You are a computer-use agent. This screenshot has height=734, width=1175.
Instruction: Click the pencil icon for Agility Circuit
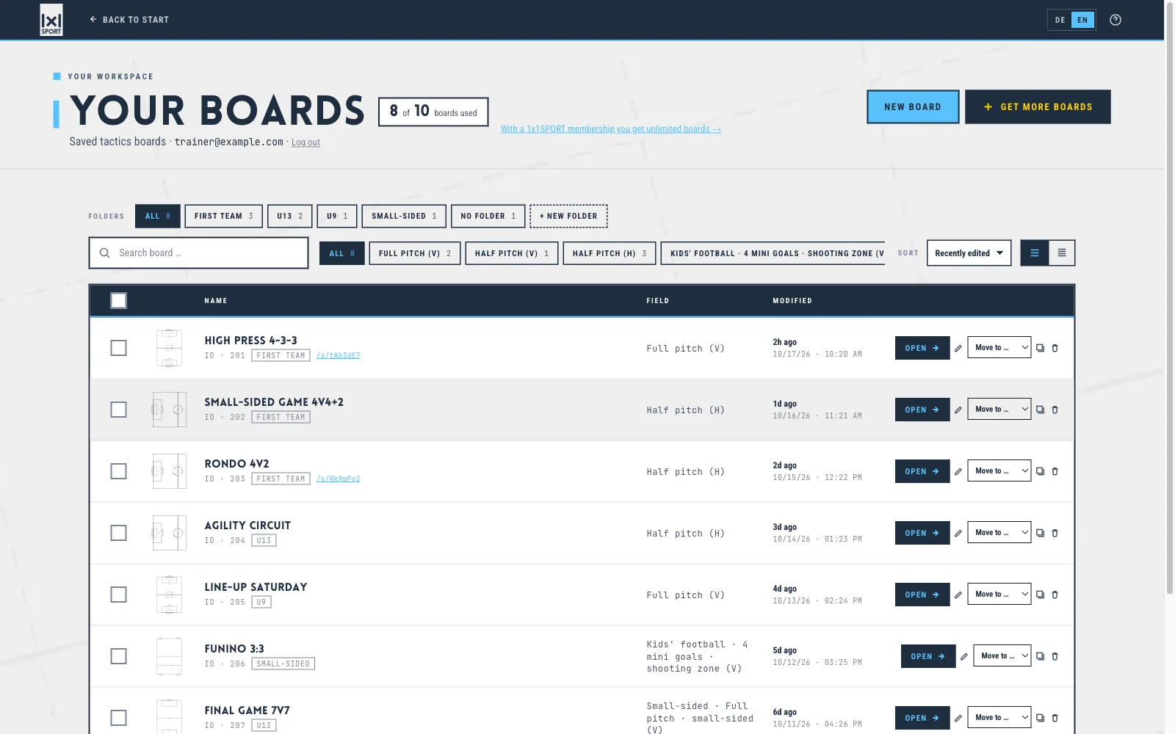[958, 533]
